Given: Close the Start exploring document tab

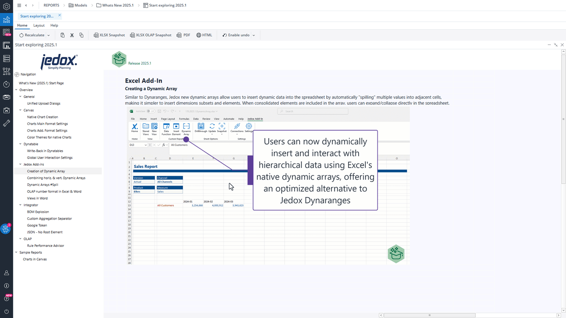Looking at the screenshot, I should click(x=60, y=15).
